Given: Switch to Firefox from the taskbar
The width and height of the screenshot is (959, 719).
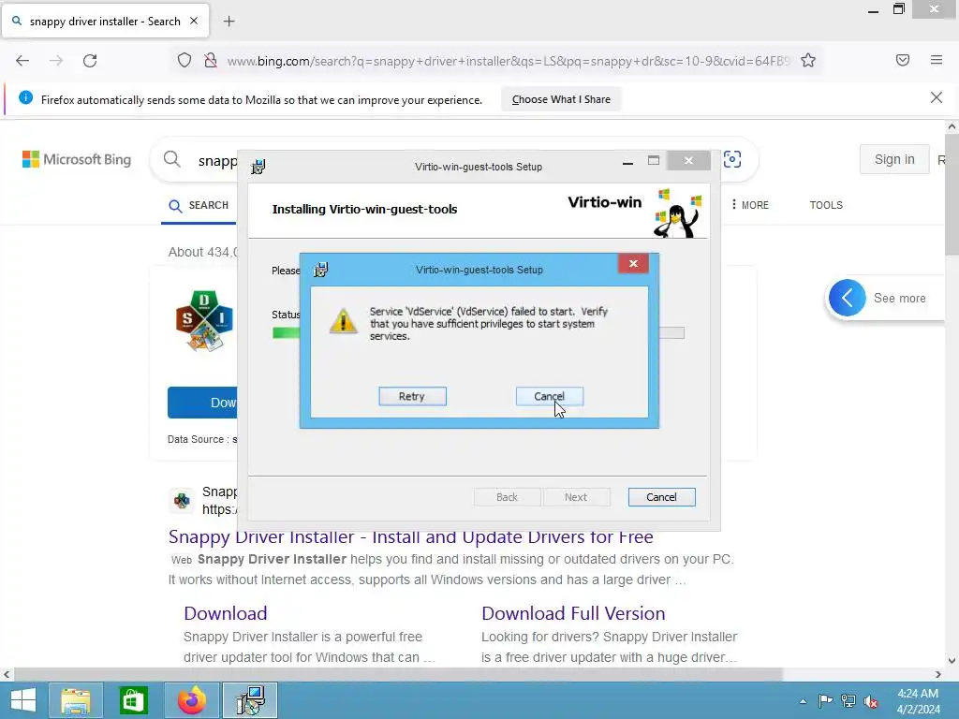Looking at the screenshot, I should tap(192, 700).
